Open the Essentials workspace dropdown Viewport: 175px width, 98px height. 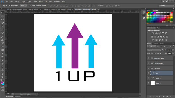coord(166,6)
